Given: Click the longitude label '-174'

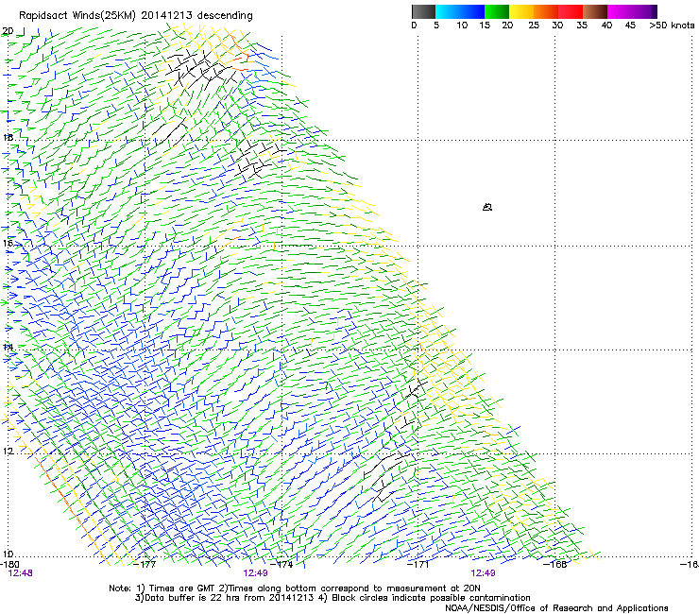Looking at the screenshot, I should [x=281, y=564].
